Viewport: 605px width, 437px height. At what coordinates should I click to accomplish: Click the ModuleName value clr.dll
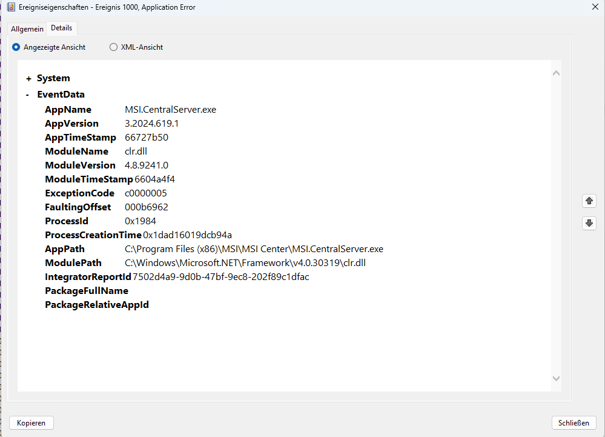point(136,152)
